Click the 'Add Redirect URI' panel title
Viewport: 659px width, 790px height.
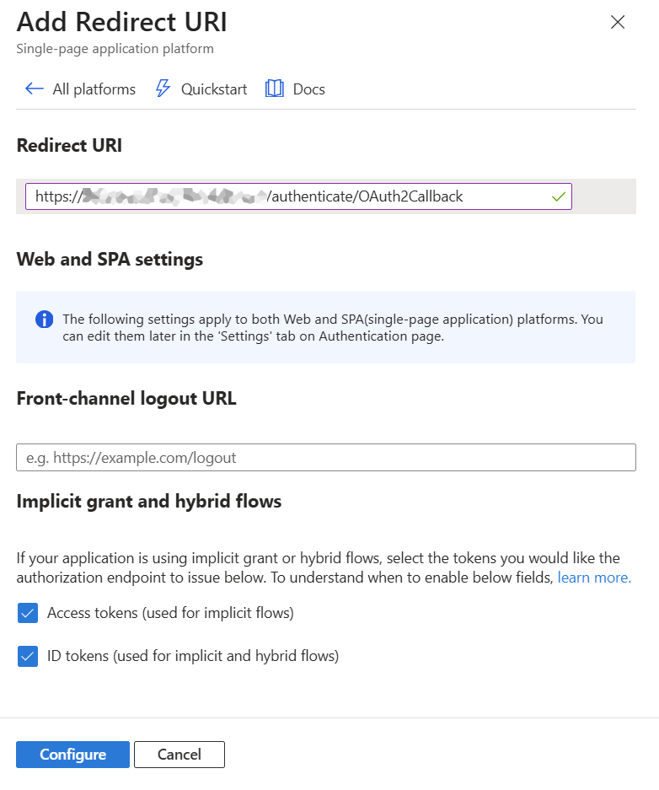click(x=121, y=22)
